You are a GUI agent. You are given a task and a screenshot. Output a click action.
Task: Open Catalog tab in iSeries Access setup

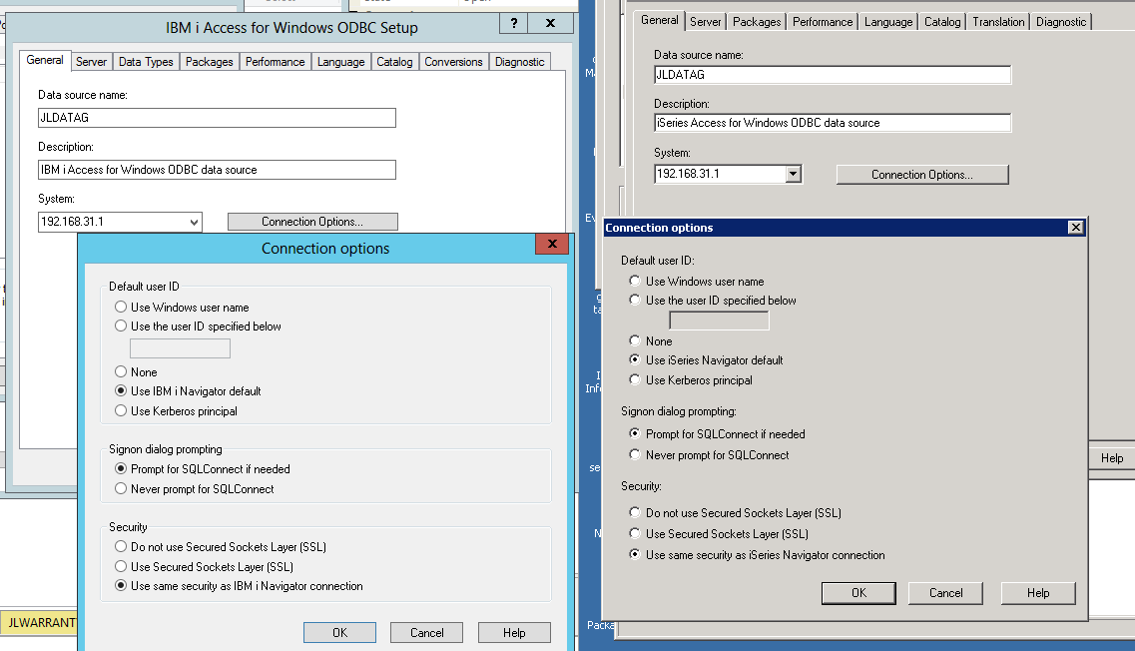click(942, 22)
